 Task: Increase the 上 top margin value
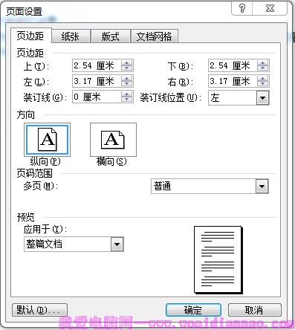point(127,63)
